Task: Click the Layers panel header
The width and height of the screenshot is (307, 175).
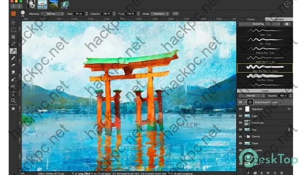Action: (x=265, y=91)
